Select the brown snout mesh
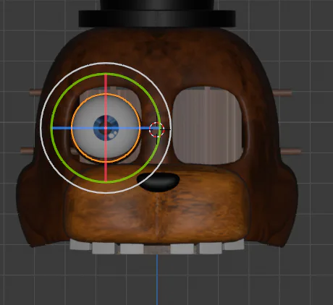The image size is (333, 305). click(x=157, y=205)
